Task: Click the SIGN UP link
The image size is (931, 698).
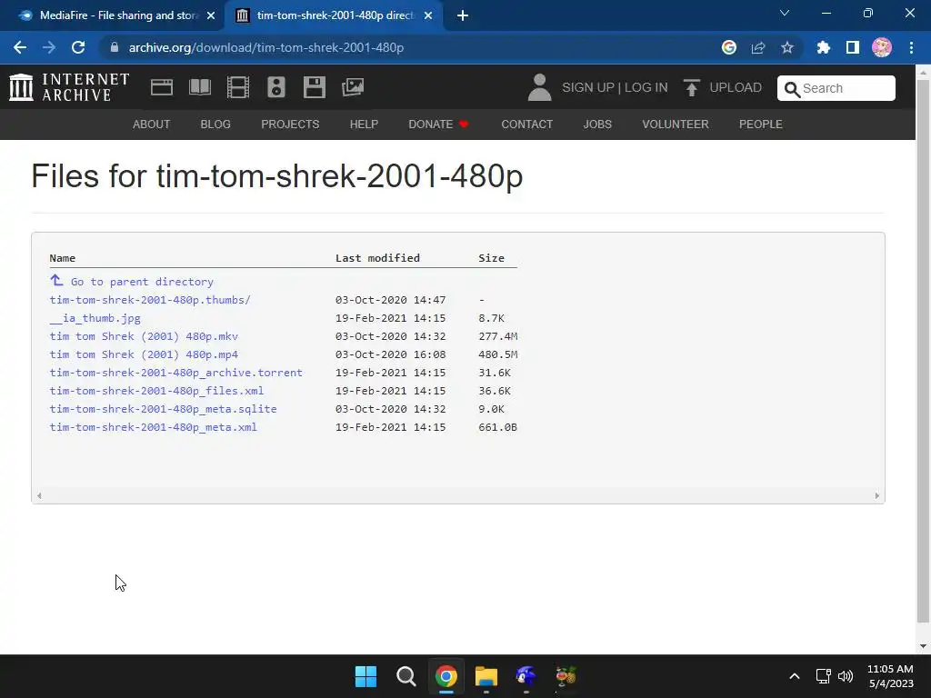Action: [x=588, y=88]
